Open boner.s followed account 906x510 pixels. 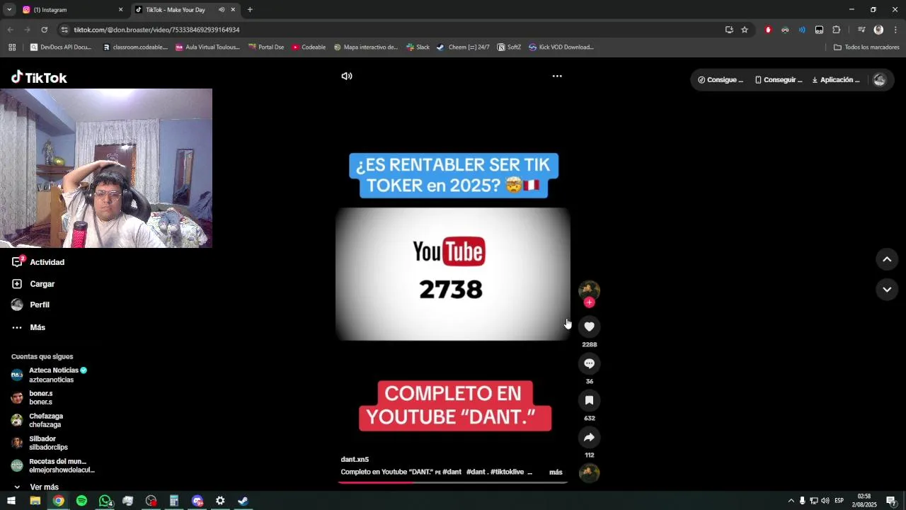[x=33, y=397]
